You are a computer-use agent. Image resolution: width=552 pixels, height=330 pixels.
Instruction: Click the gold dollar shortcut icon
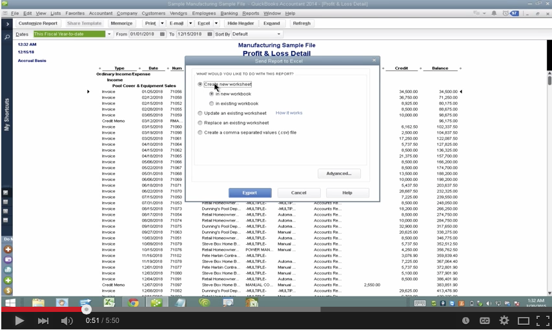[x=8, y=291]
